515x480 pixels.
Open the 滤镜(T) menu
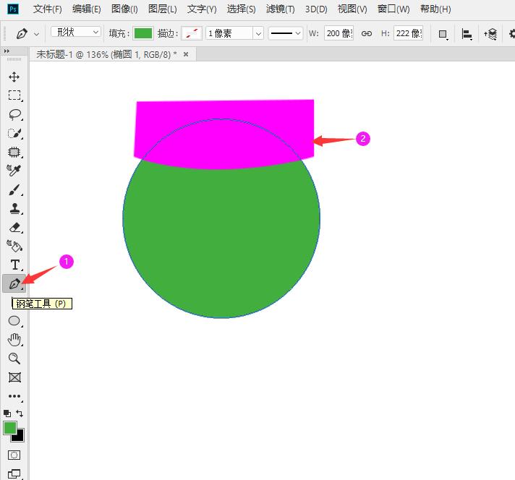tap(280, 9)
